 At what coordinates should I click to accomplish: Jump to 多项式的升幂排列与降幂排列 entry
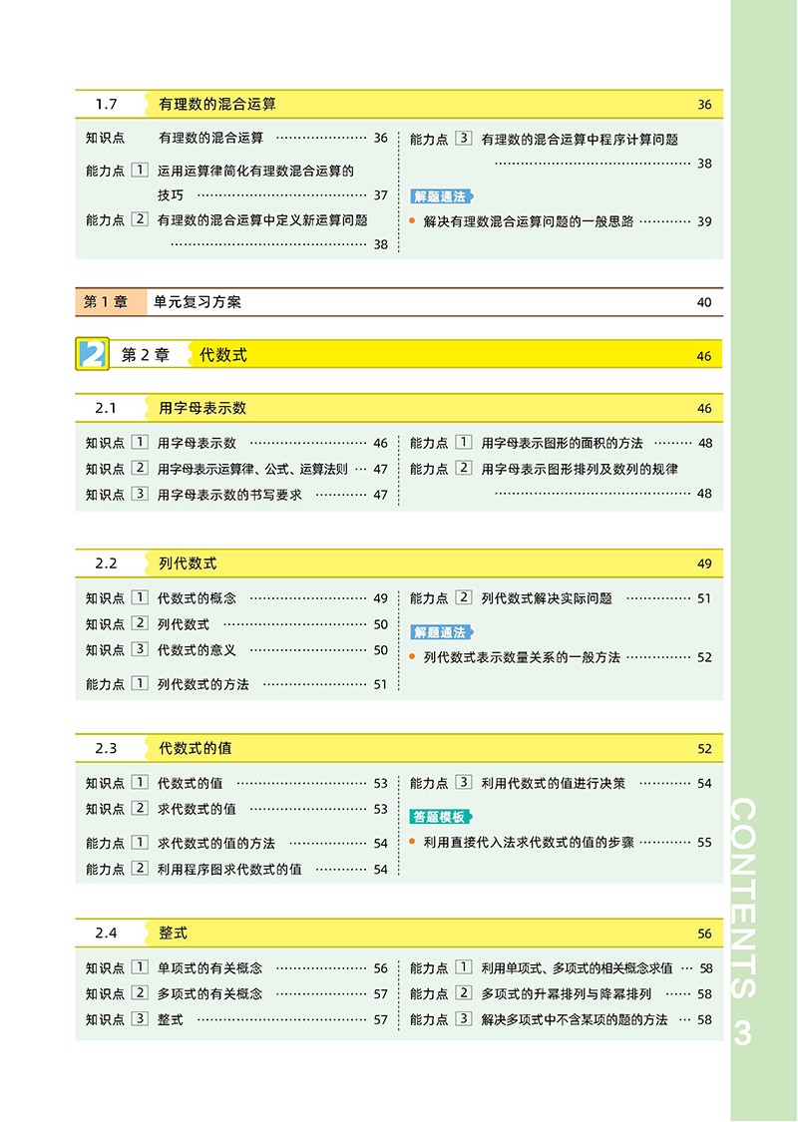[x=566, y=993]
